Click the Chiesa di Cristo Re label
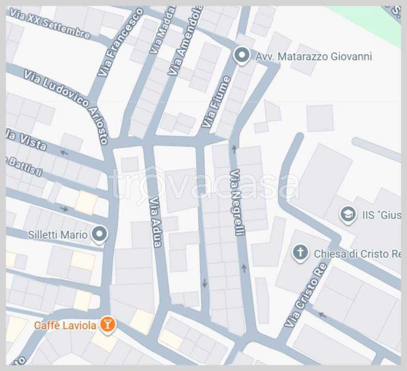 358,254
